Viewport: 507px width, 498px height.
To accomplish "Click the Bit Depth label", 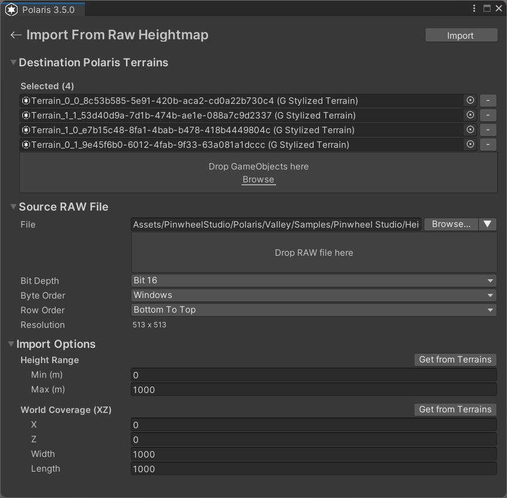I will tap(40, 281).
